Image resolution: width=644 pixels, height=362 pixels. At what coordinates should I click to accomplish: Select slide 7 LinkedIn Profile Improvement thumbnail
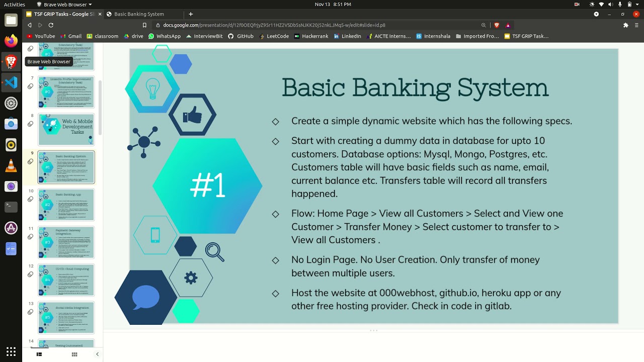(66, 92)
